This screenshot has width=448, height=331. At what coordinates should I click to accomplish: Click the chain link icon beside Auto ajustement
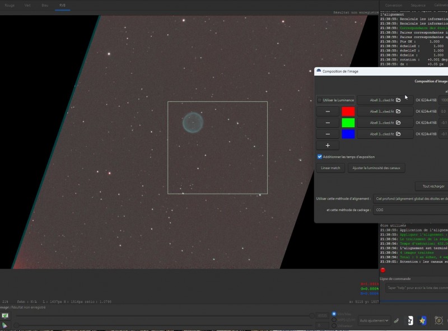[396, 321]
